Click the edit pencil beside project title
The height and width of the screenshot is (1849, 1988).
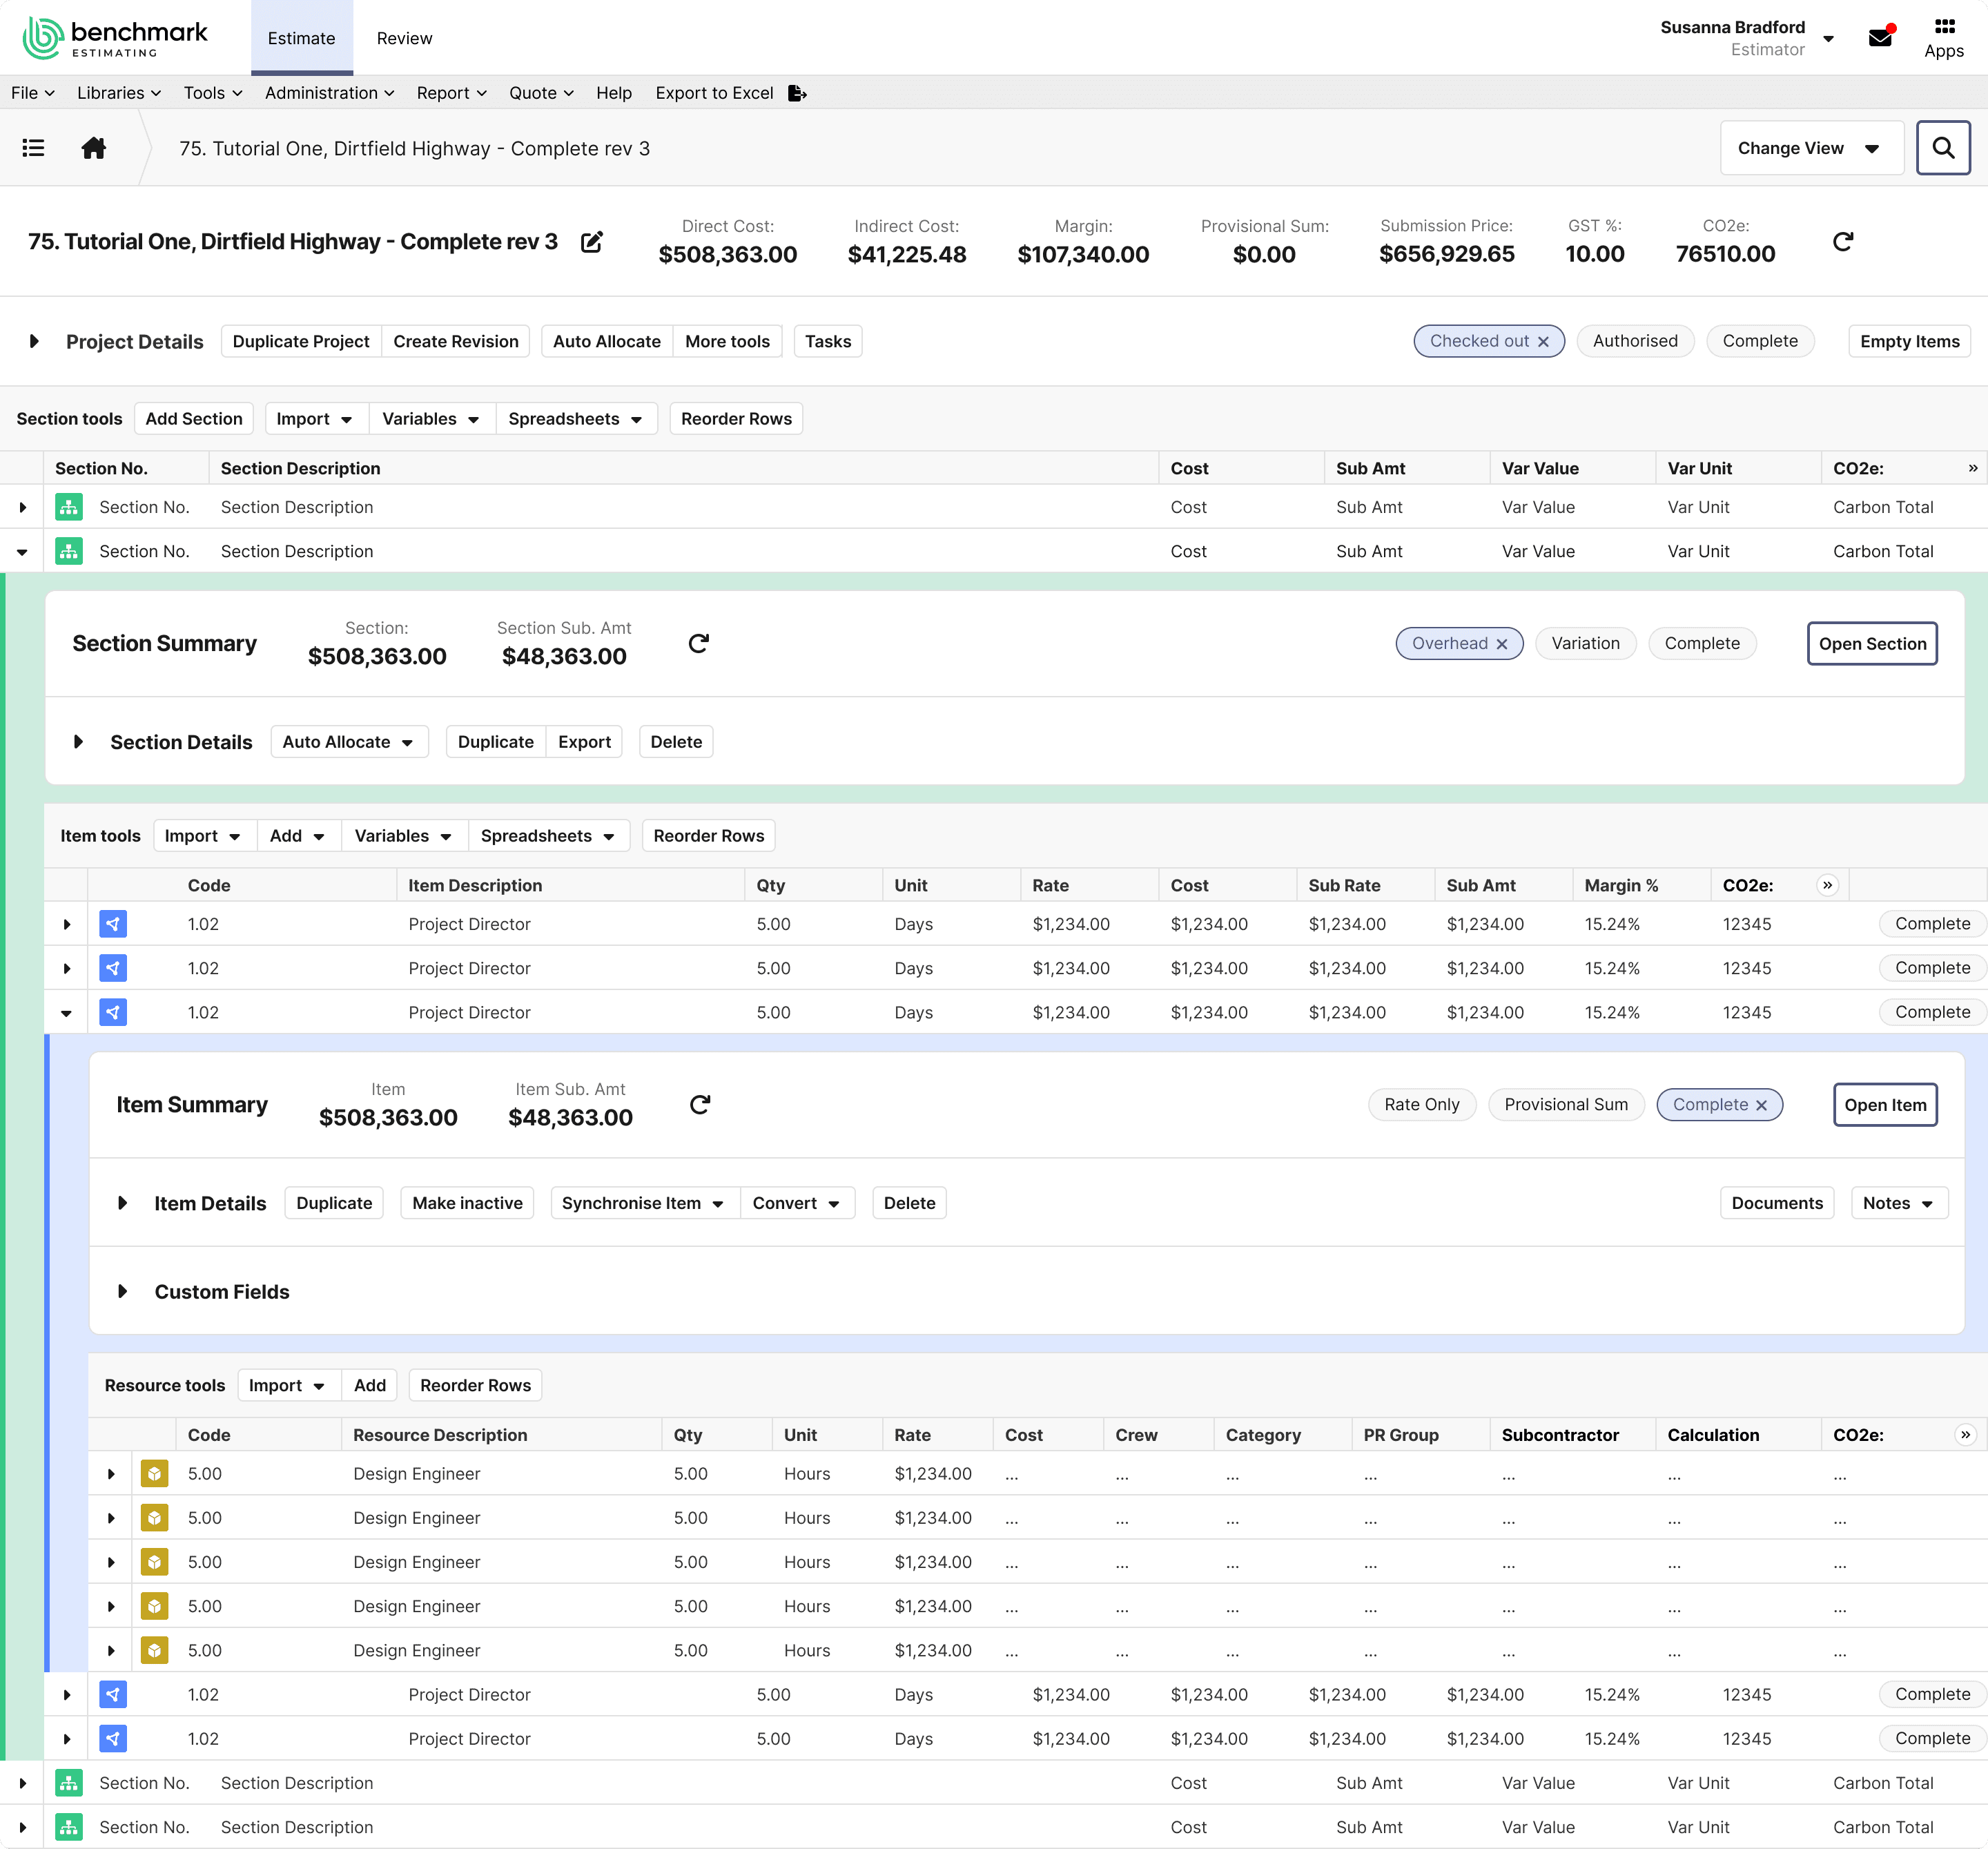tap(592, 242)
